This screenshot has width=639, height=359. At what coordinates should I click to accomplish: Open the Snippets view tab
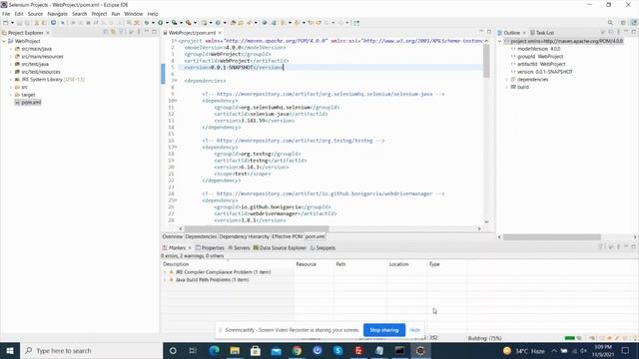322,248
